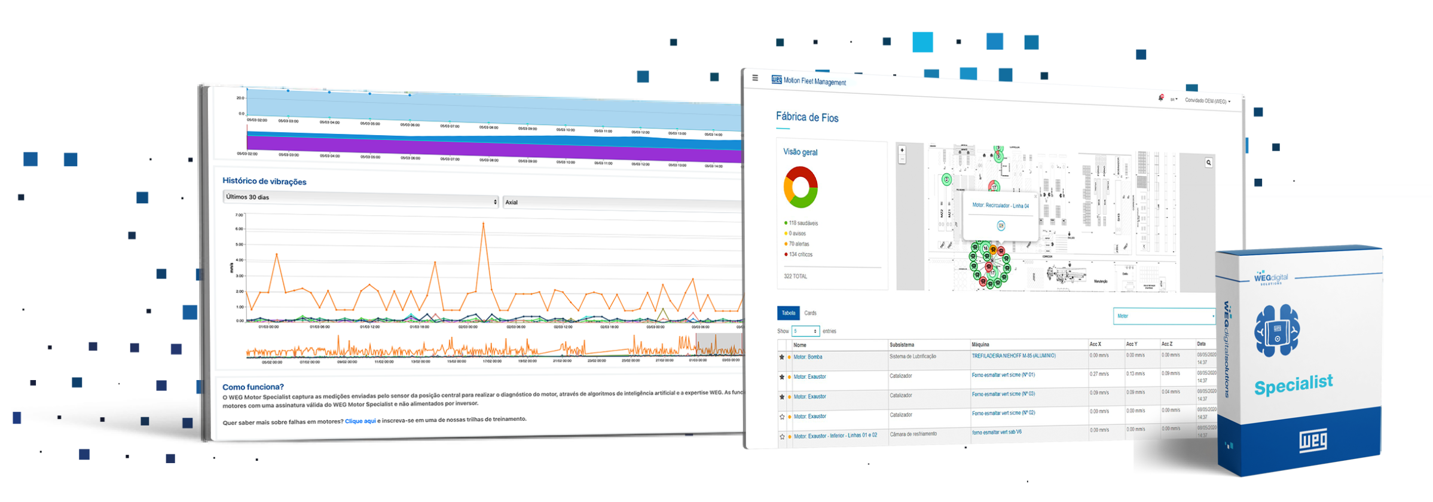Click the gray range selector on overview timeline

pos(719,344)
